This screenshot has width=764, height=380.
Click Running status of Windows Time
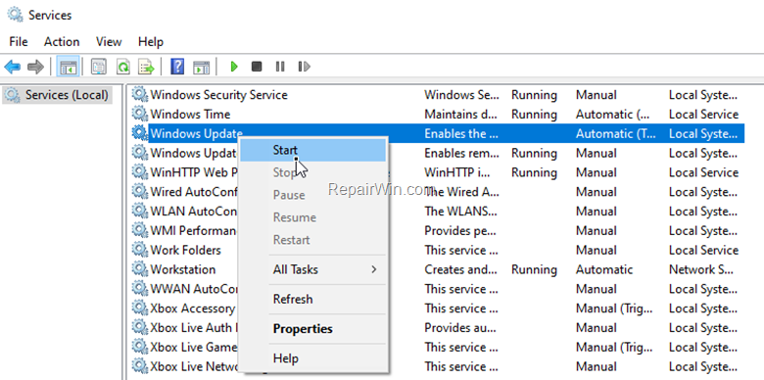(534, 114)
